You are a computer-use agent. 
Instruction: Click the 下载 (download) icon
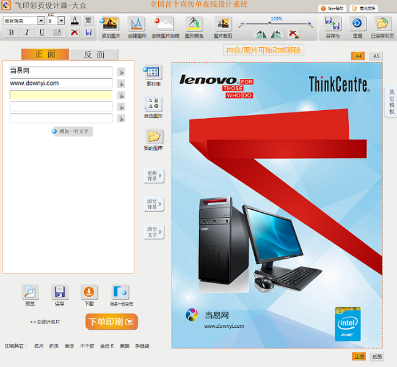point(89,292)
